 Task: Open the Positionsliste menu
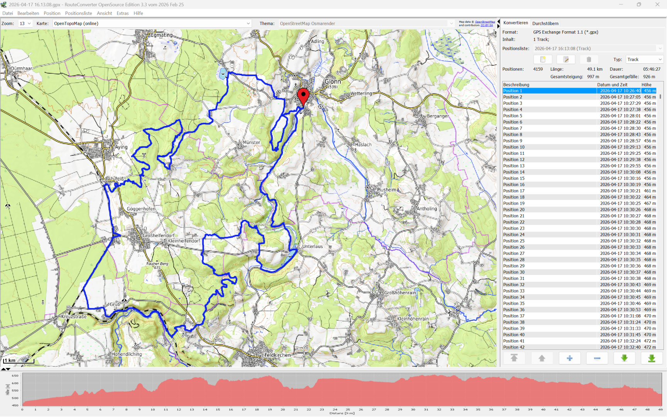[x=78, y=13]
